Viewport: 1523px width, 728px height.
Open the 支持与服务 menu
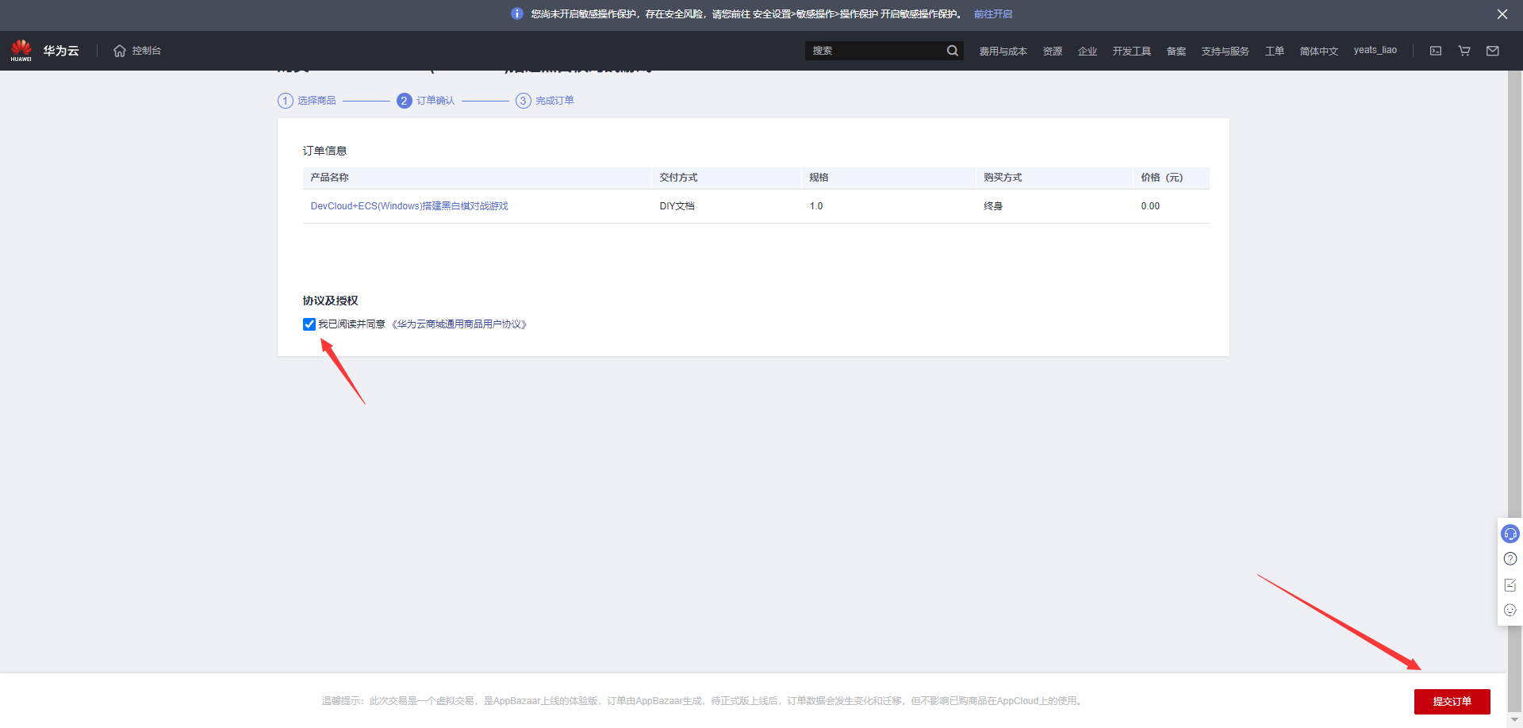click(1225, 51)
